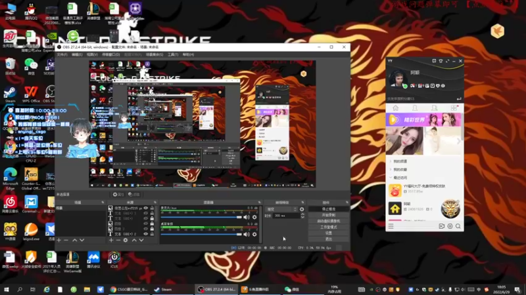
Task: Open the 桌面音频 audio settings gear
Action: click(254, 234)
